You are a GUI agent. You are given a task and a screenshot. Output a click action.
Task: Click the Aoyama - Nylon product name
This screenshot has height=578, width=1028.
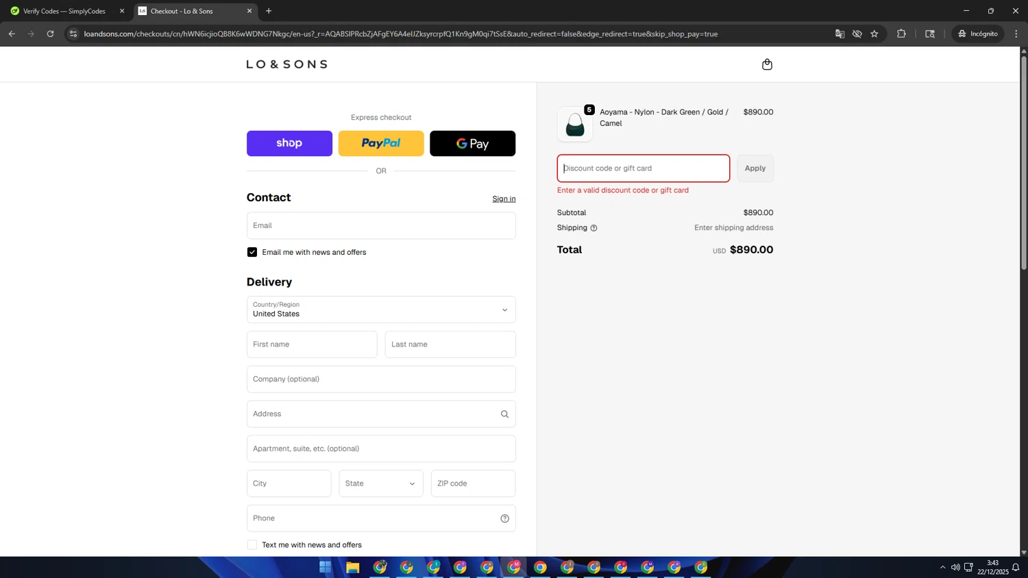tap(664, 118)
